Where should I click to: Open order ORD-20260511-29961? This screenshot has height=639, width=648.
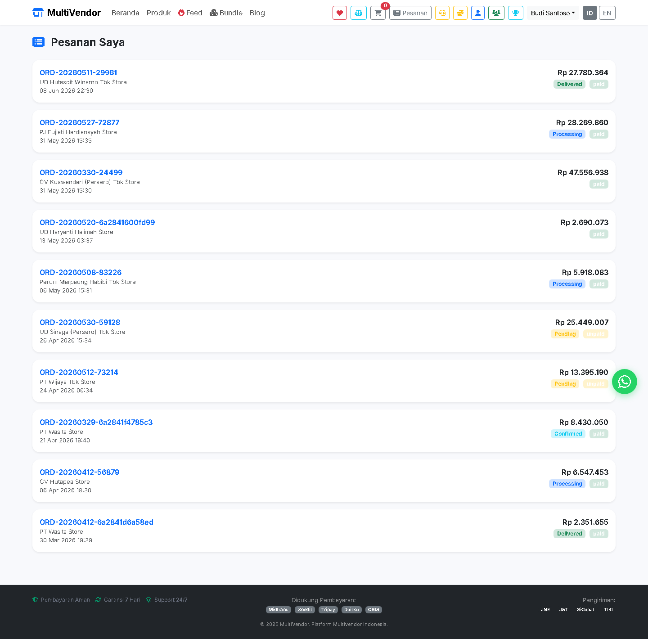[x=78, y=72]
